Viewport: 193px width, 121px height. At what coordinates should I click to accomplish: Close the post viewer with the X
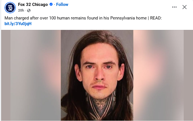click(x=184, y=7)
